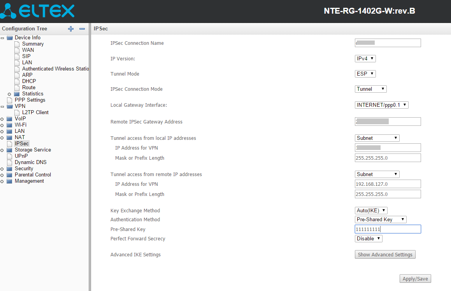Click the Remote IPSec Gateway Address field
This screenshot has width=451, height=291.
388,122
